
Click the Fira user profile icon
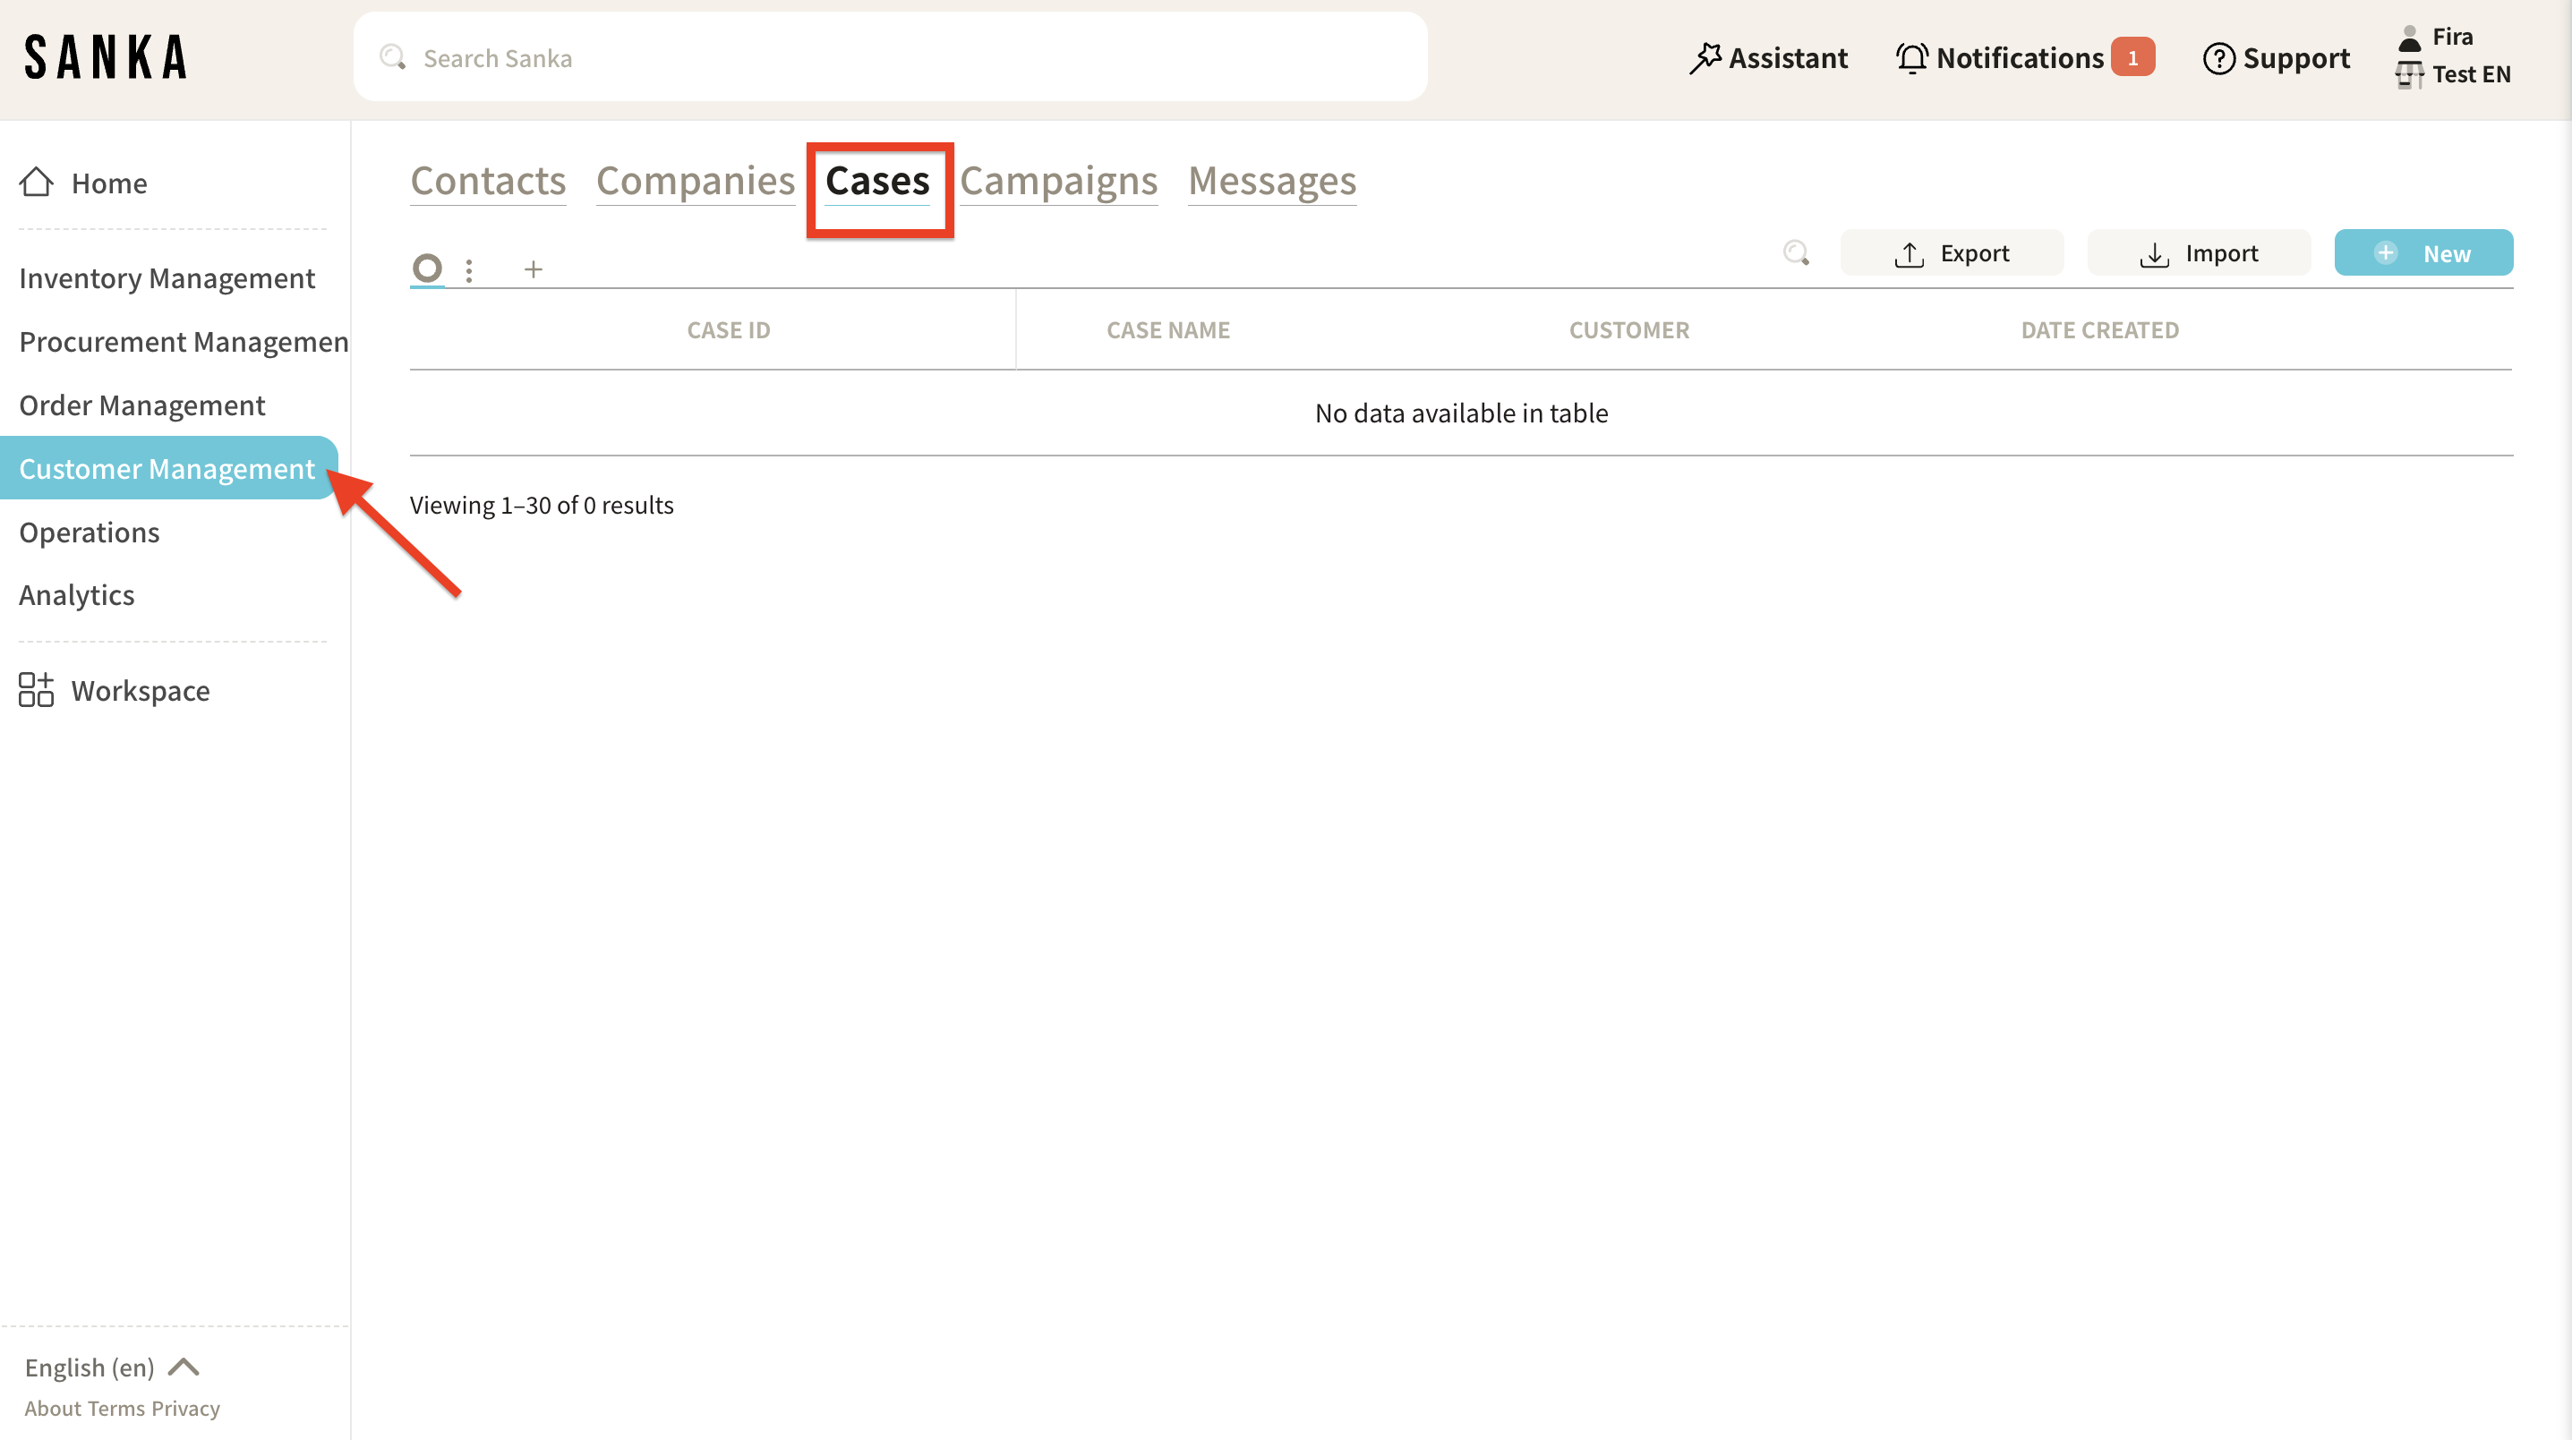click(2409, 37)
